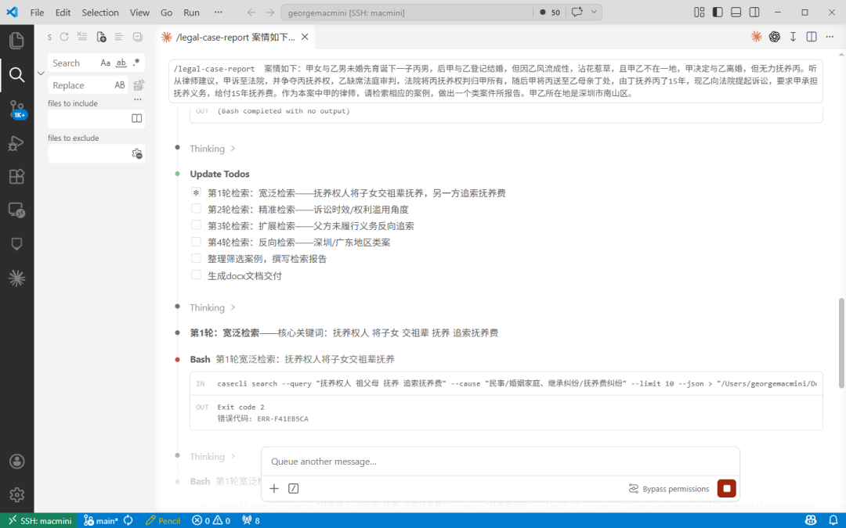Toggle bottom panel visibility
This screenshot has width=846, height=528.
[x=736, y=12]
